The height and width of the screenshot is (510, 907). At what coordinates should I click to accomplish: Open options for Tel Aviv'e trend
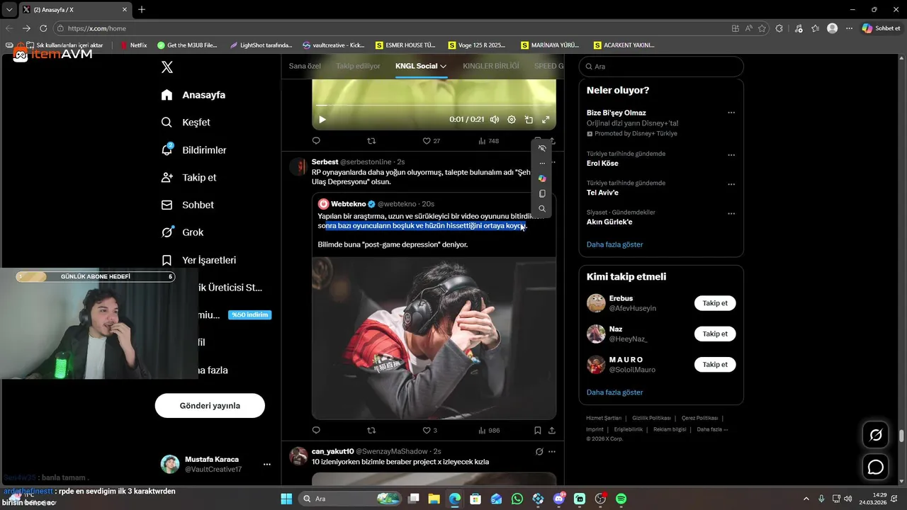coord(731,184)
